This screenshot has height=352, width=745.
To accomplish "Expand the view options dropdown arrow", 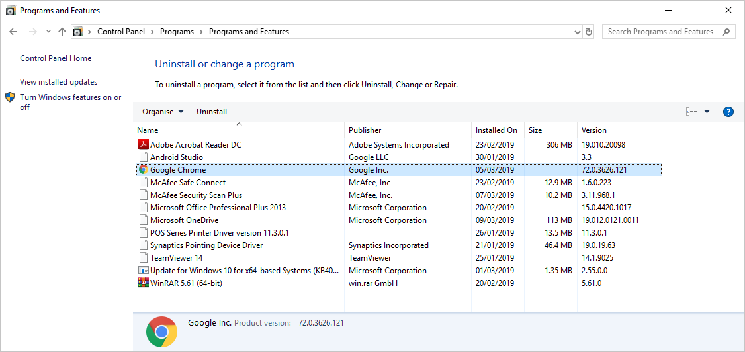I will pos(707,112).
